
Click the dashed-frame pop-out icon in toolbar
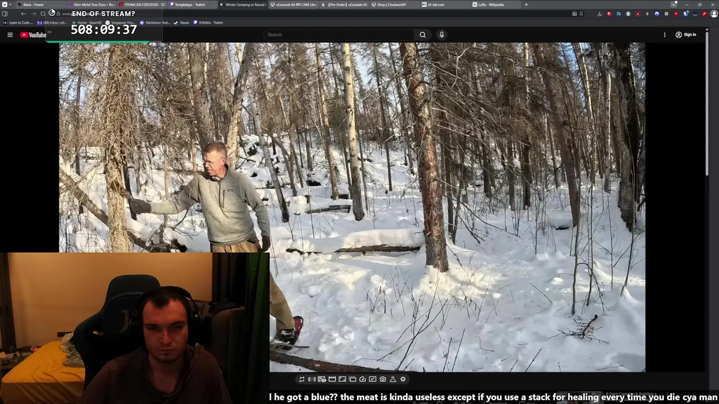[352, 379]
